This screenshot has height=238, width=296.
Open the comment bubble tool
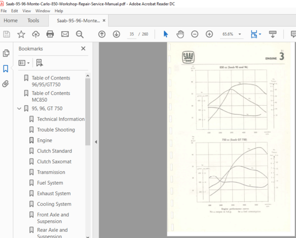click(294, 34)
